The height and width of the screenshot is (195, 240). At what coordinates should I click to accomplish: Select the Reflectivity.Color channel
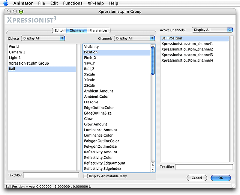pos(117,157)
